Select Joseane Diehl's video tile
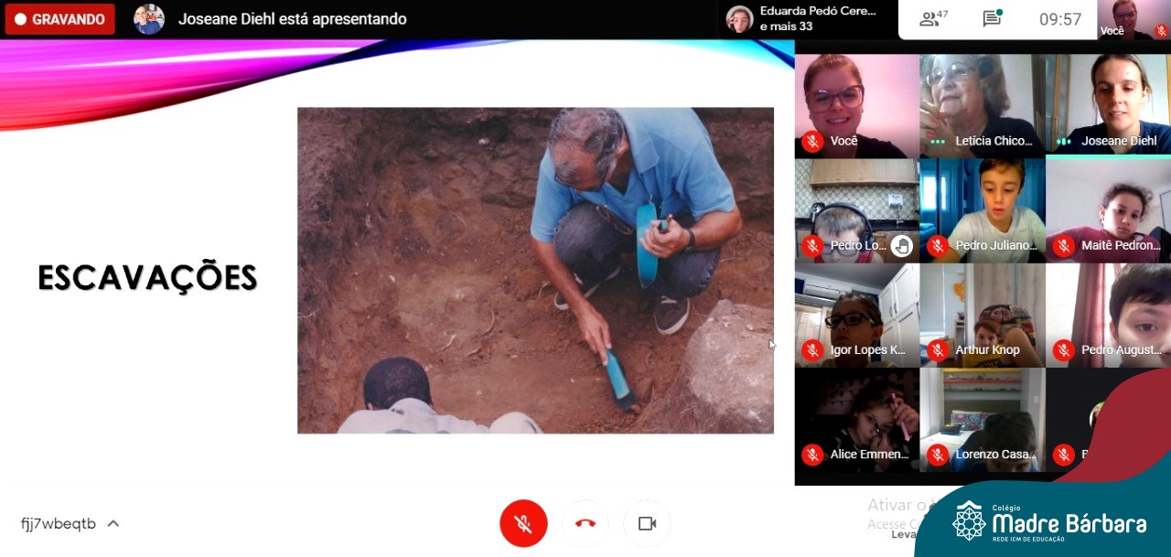The width and height of the screenshot is (1171, 557). 1108,105
